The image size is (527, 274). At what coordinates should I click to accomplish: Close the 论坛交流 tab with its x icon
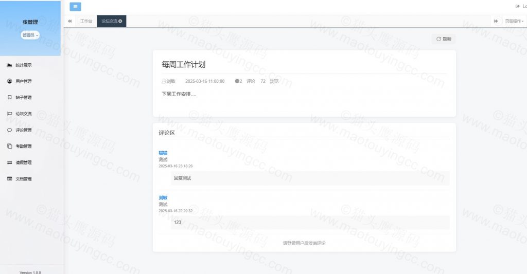pos(120,21)
